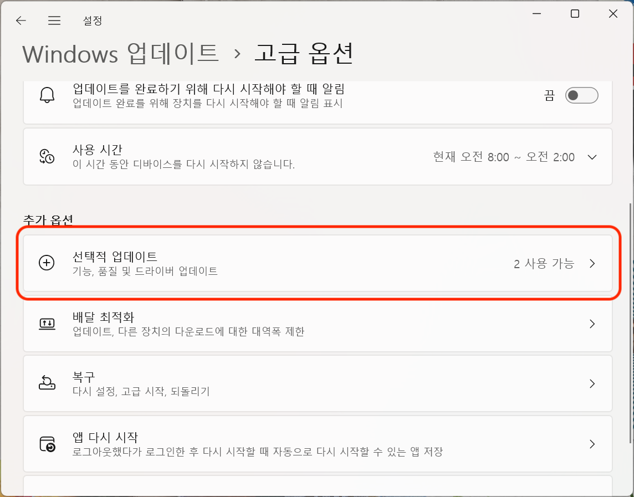Click the bell notification icon
The width and height of the screenshot is (634, 497).
click(47, 95)
